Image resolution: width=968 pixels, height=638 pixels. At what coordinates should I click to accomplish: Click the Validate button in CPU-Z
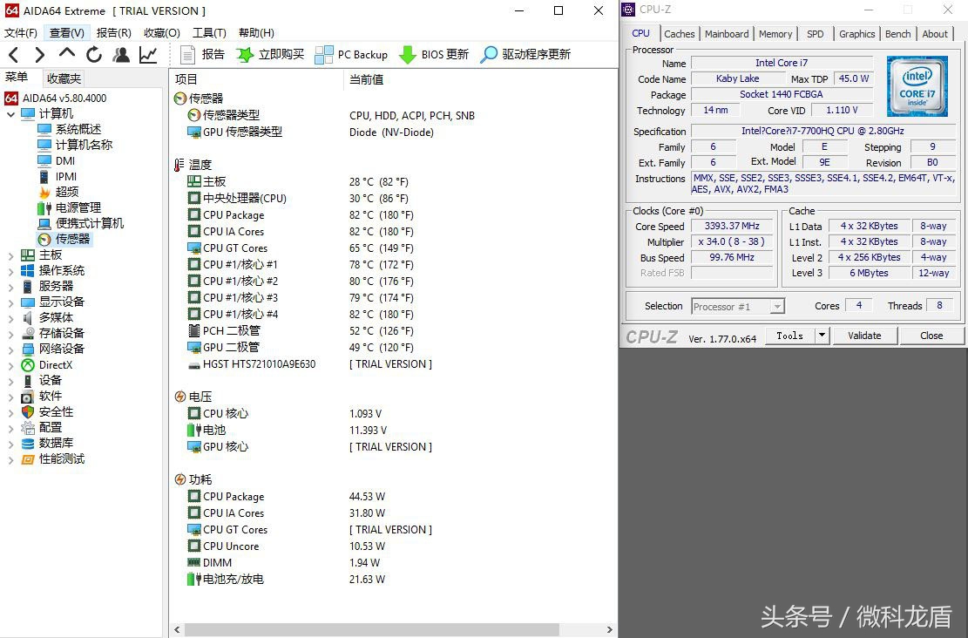(864, 335)
